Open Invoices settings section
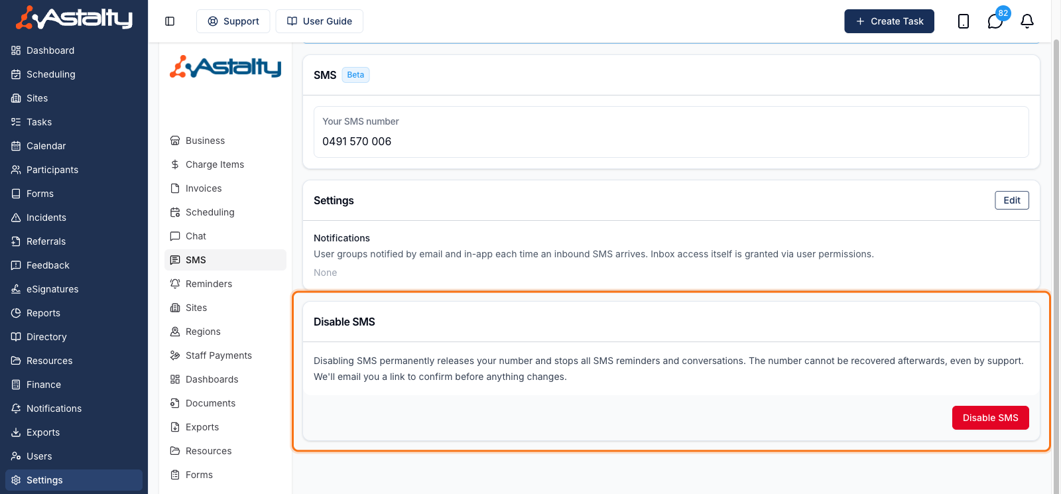The height and width of the screenshot is (494, 1061). [225, 188]
